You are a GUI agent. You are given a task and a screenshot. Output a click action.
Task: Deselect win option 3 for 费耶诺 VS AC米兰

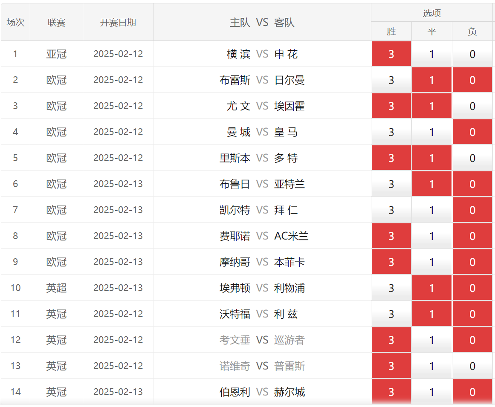[391, 236]
